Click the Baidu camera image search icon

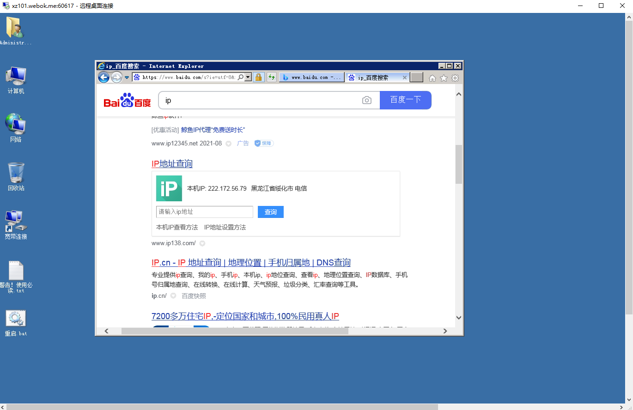pyautogui.click(x=367, y=100)
